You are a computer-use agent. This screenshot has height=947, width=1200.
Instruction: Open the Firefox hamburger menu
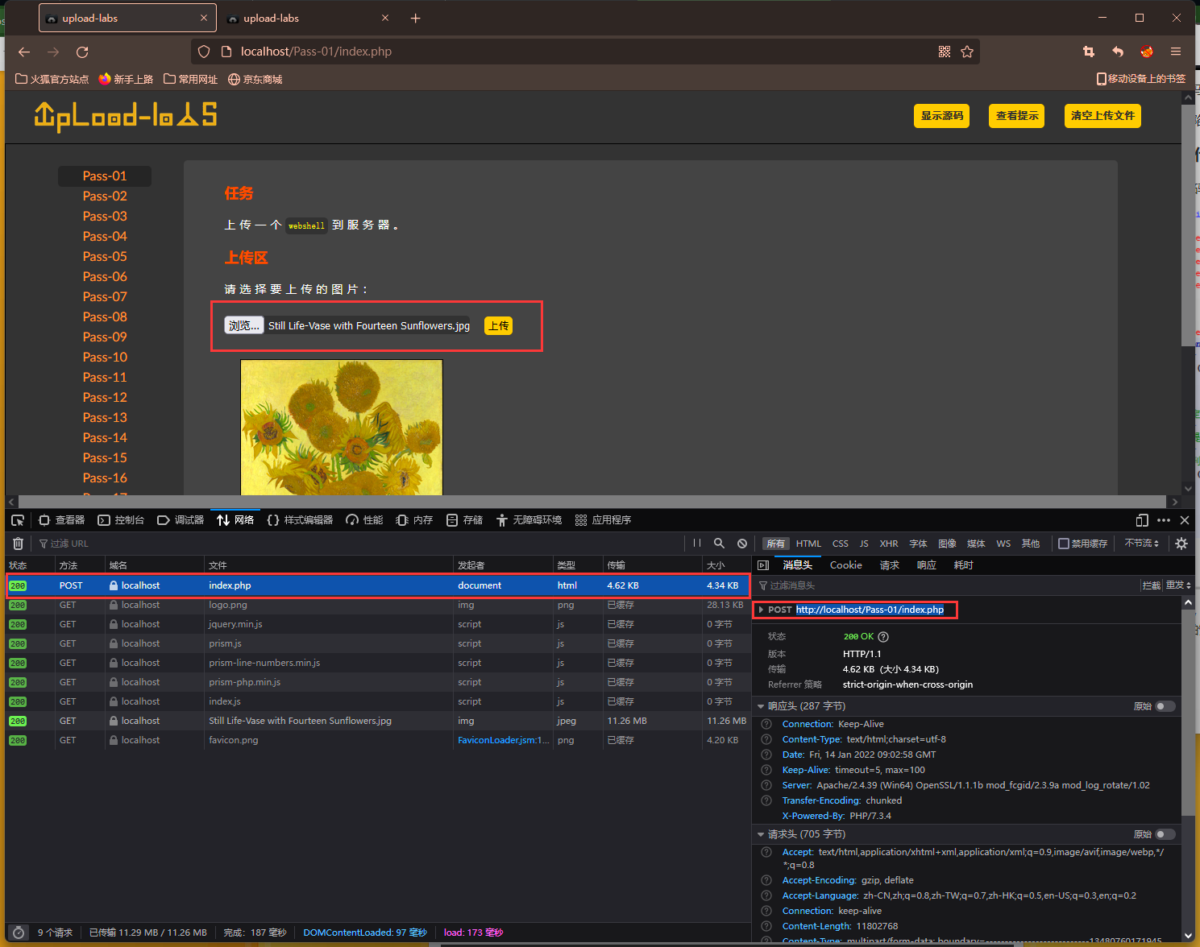(1176, 52)
